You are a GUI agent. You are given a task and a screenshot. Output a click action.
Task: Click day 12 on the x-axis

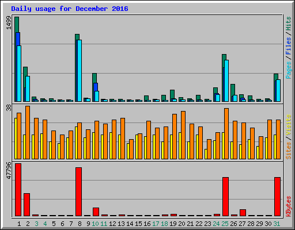coord(112,224)
